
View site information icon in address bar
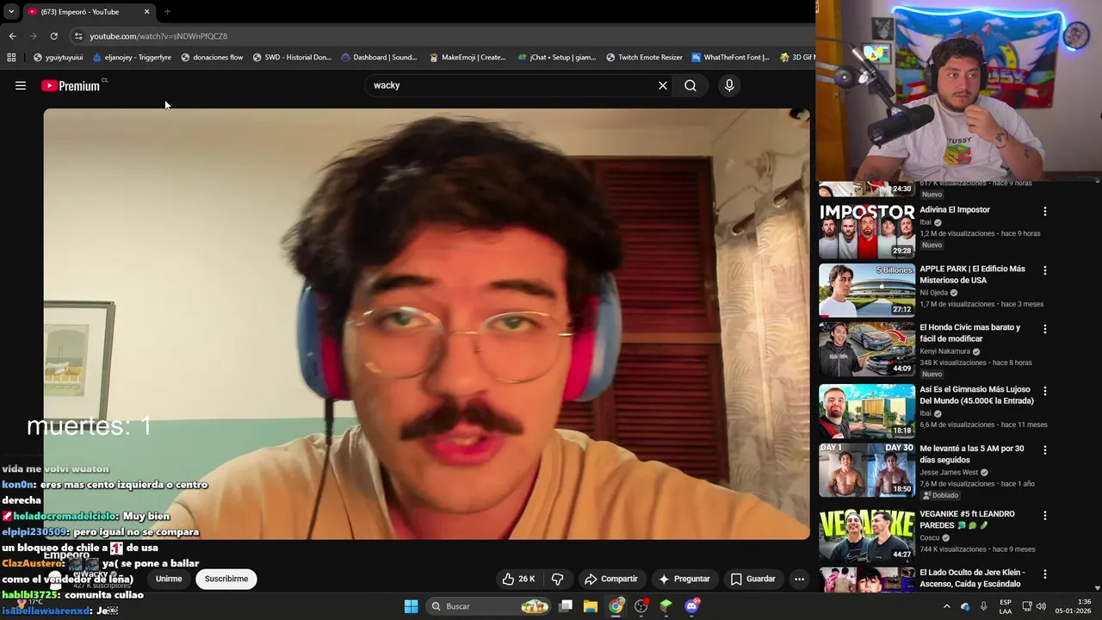click(78, 36)
